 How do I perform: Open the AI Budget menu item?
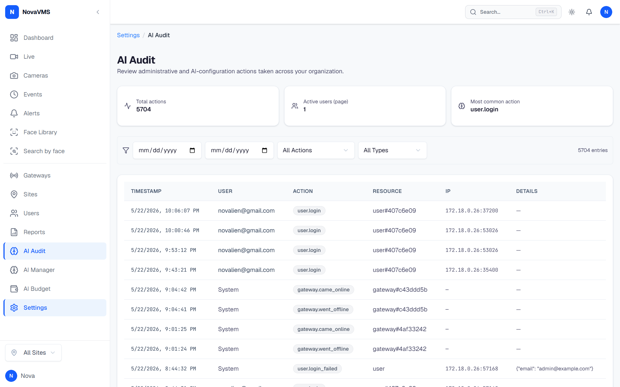click(x=55, y=289)
